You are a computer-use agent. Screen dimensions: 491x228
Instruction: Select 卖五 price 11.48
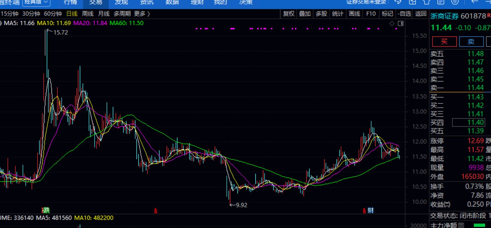click(476, 54)
